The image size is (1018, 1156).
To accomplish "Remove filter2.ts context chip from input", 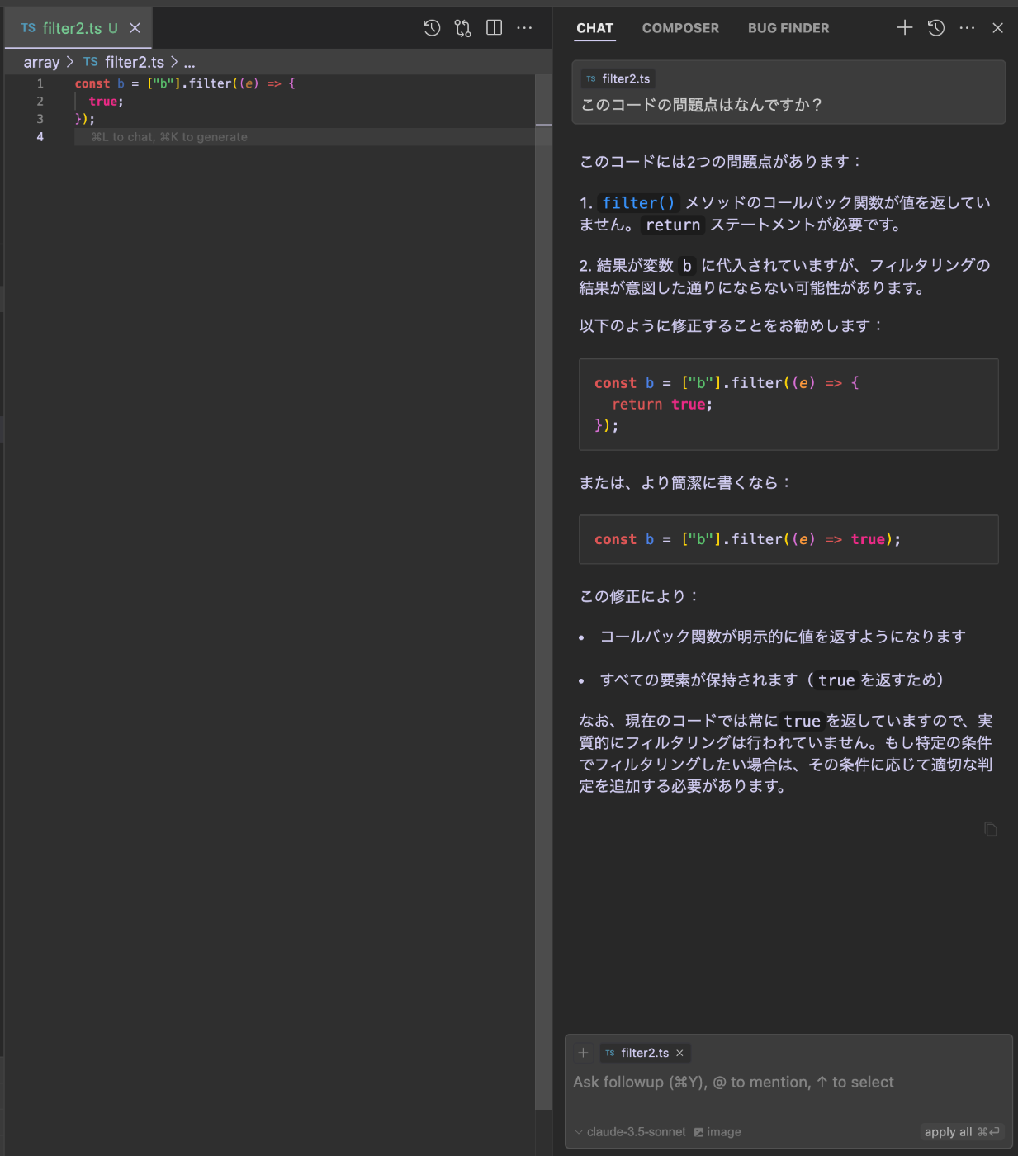I will [679, 1053].
